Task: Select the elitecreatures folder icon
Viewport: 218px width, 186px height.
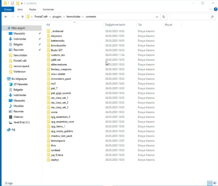Action: [48, 64]
